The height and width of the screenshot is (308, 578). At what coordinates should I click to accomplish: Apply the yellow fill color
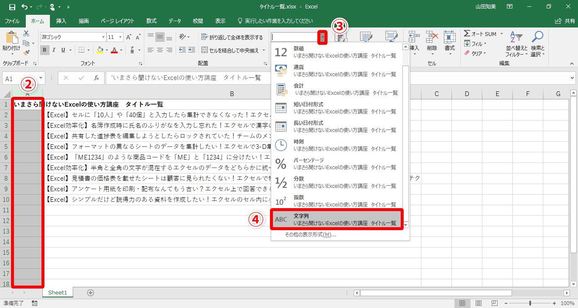coord(100,50)
